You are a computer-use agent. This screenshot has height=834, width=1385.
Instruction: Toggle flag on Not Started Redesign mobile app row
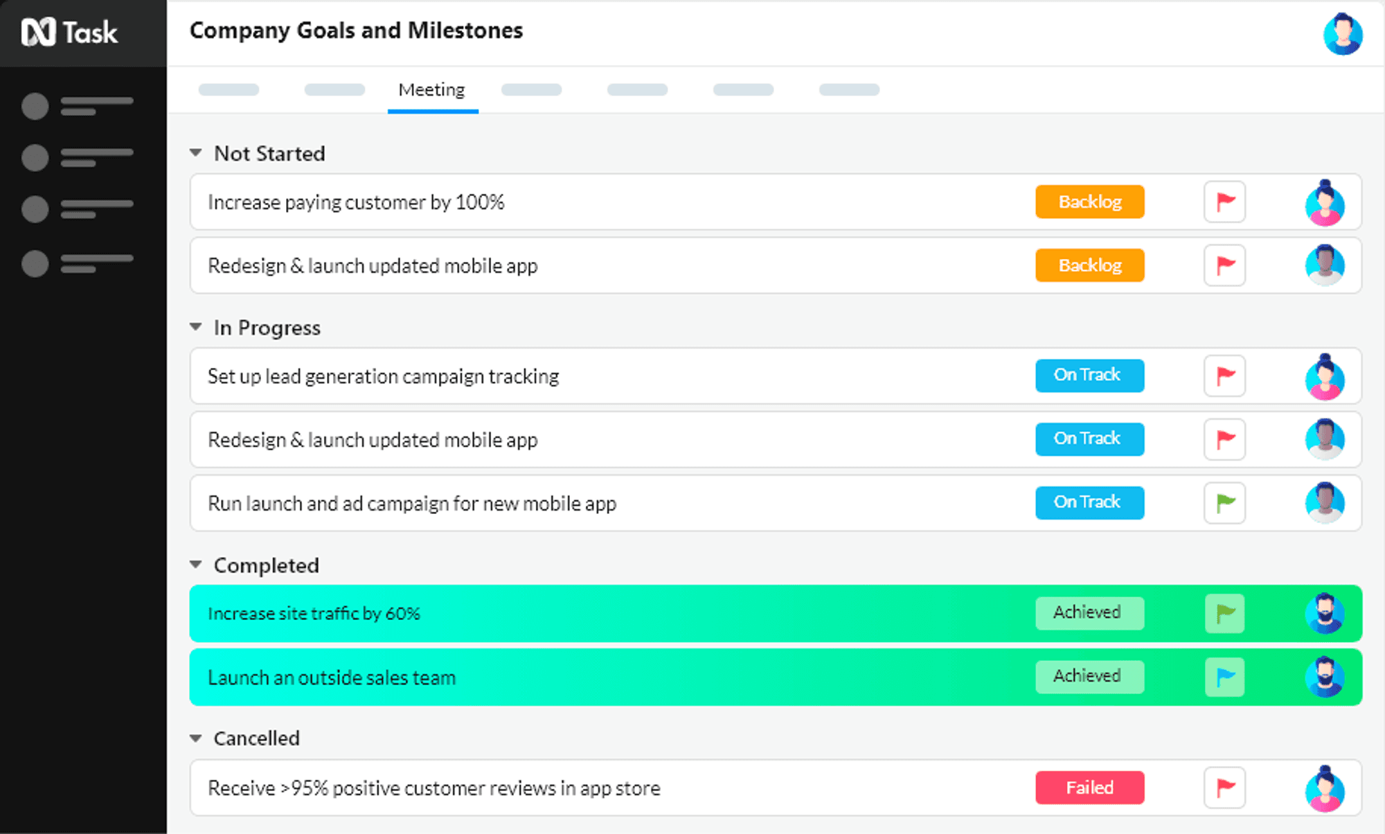[1224, 265]
